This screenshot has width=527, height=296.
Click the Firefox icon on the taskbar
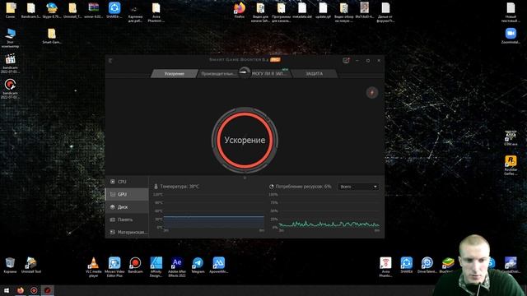click(20, 290)
